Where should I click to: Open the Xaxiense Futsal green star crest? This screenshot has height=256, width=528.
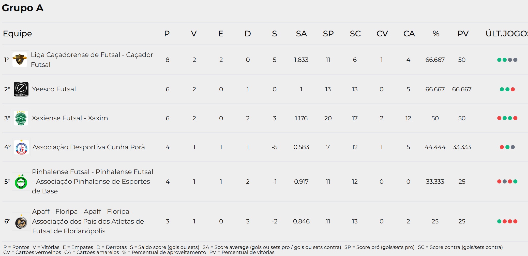21,118
